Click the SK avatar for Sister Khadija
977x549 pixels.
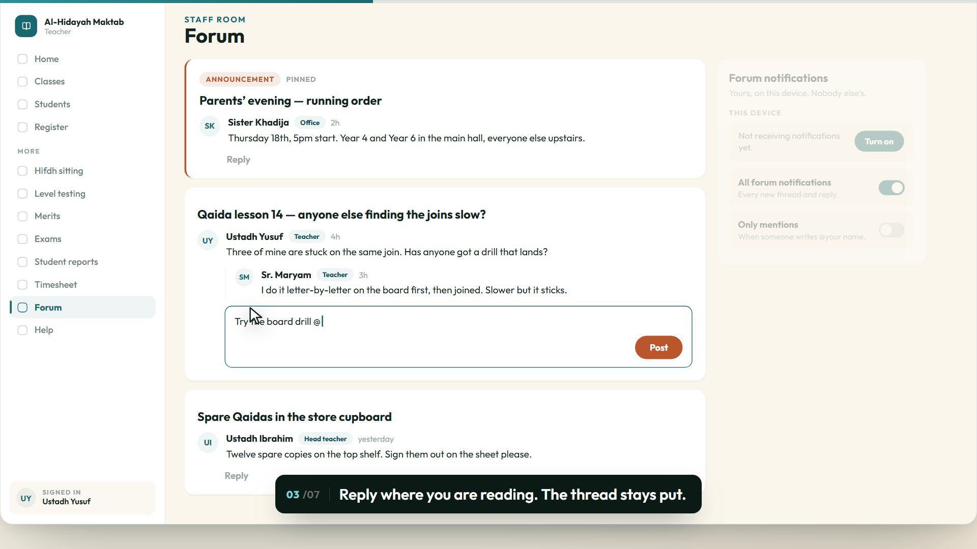[210, 126]
